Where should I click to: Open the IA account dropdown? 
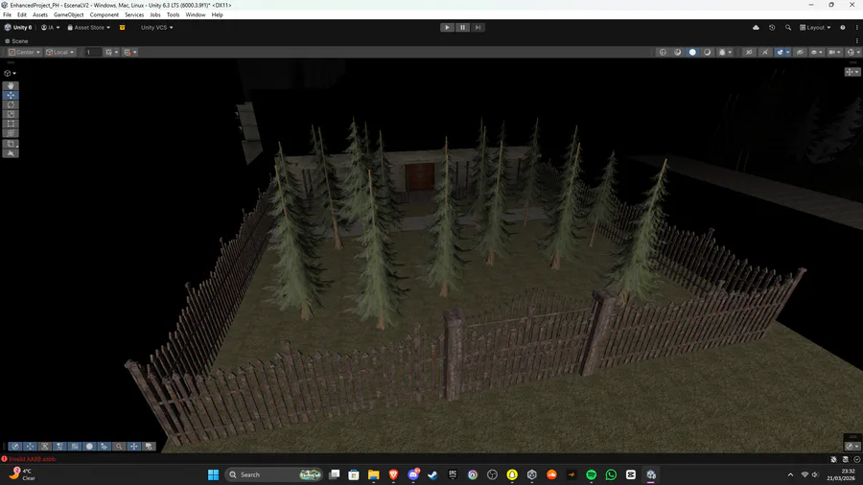pos(51,28)
